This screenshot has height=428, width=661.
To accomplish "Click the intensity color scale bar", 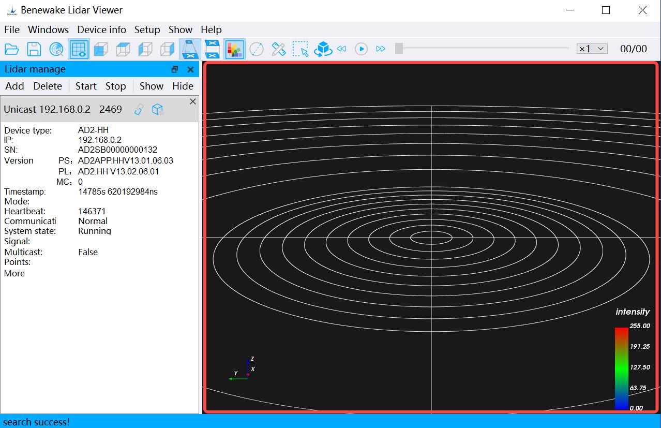I will 621,368.
